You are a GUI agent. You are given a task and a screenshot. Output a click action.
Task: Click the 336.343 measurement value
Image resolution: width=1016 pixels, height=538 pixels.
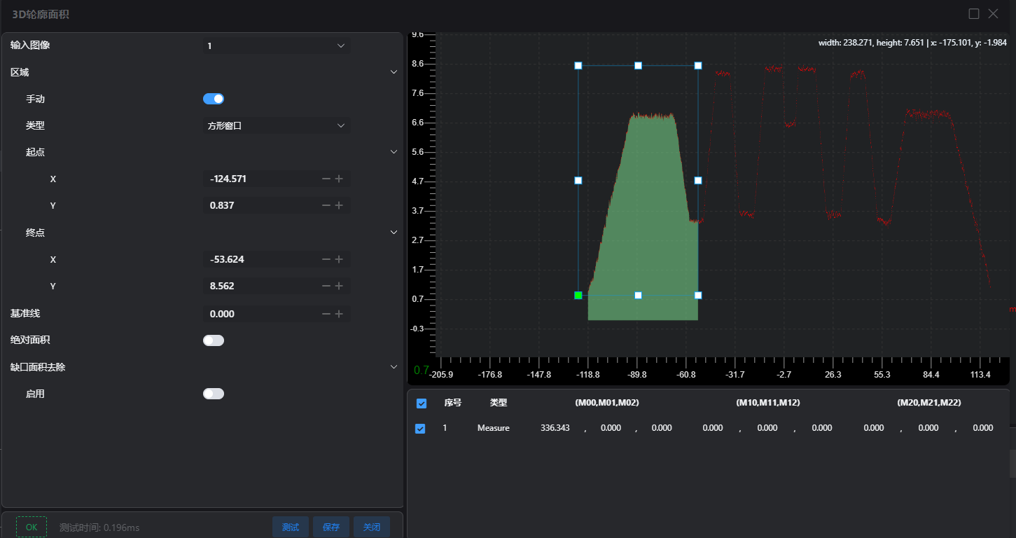[555, 428]
